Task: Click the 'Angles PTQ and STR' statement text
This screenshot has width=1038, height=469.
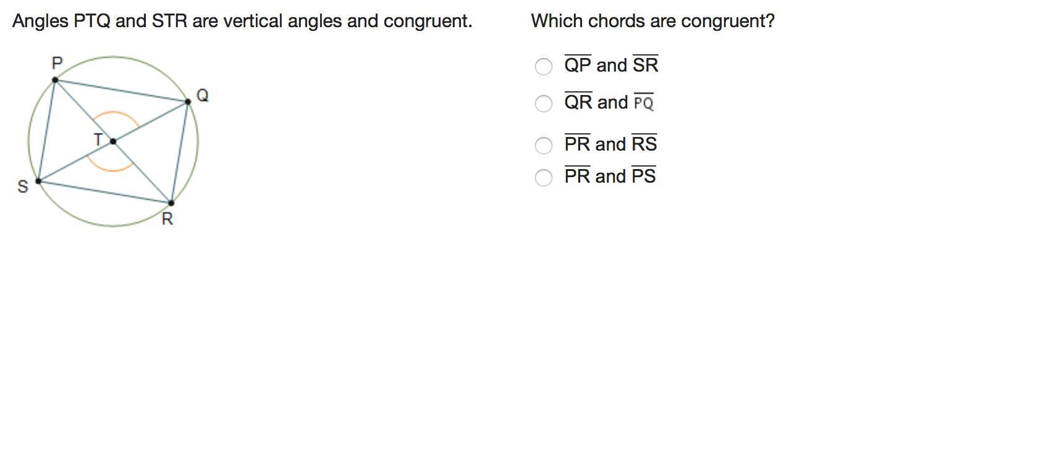Action: click(242, 21)
